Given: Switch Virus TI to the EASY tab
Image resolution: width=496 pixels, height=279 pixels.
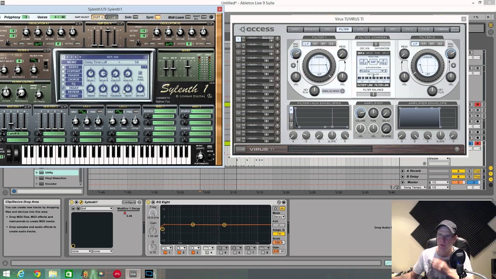Looking at the screenshot, I should [x=295, y=29].
